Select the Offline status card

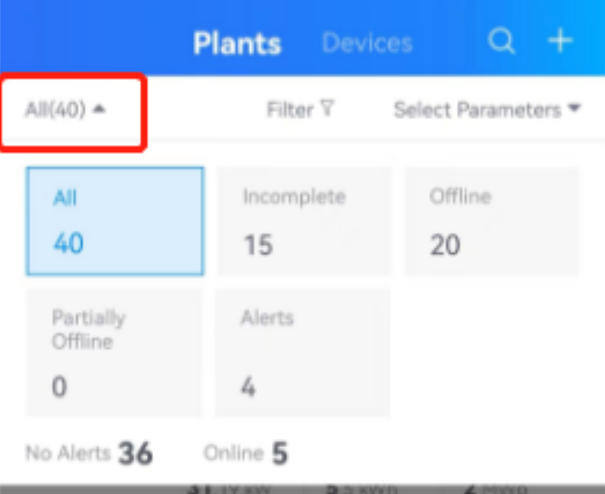pyautogui.click(x=492, y=221)
